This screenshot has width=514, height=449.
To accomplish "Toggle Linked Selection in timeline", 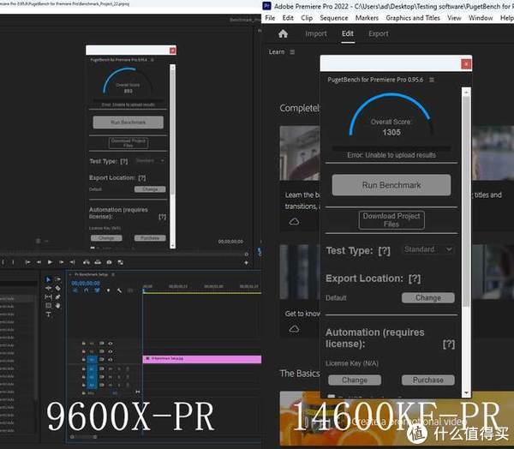I will click(98, 290).
